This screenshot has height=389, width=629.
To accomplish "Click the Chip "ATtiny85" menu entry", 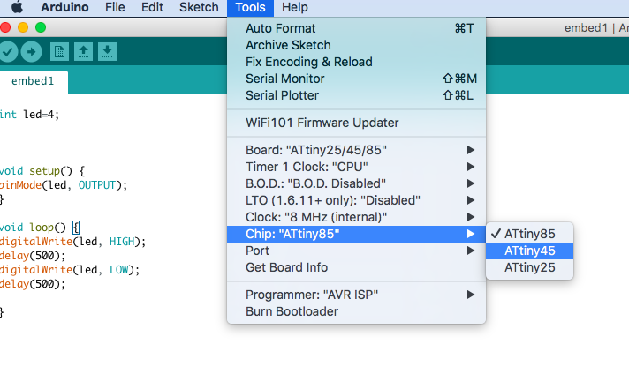I will (x=356, y=234).
